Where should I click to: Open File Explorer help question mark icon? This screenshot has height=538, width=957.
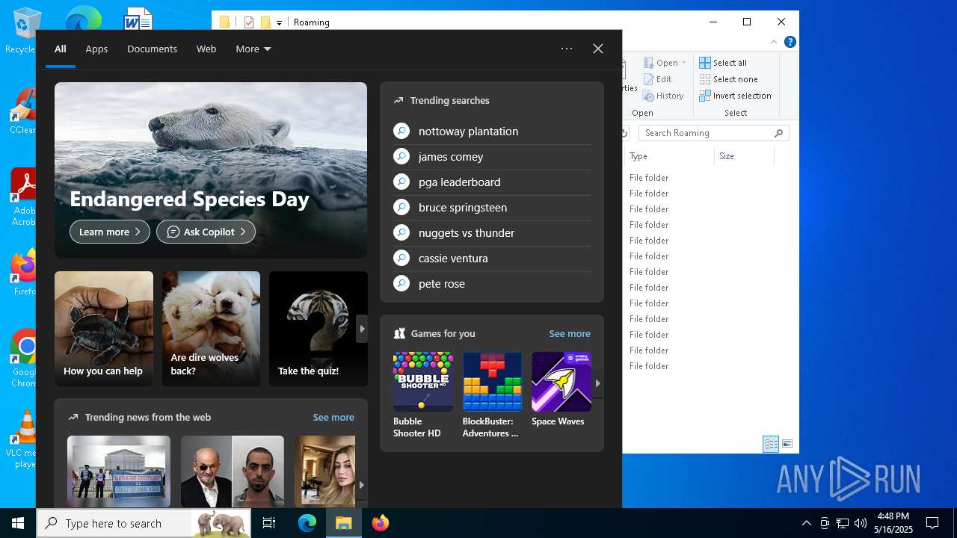pyautogui.click(x=790, y=43)
